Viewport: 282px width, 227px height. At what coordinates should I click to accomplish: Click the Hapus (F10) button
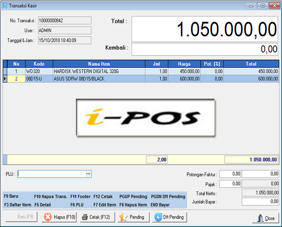pyautogui.click(x=59, y=217)
